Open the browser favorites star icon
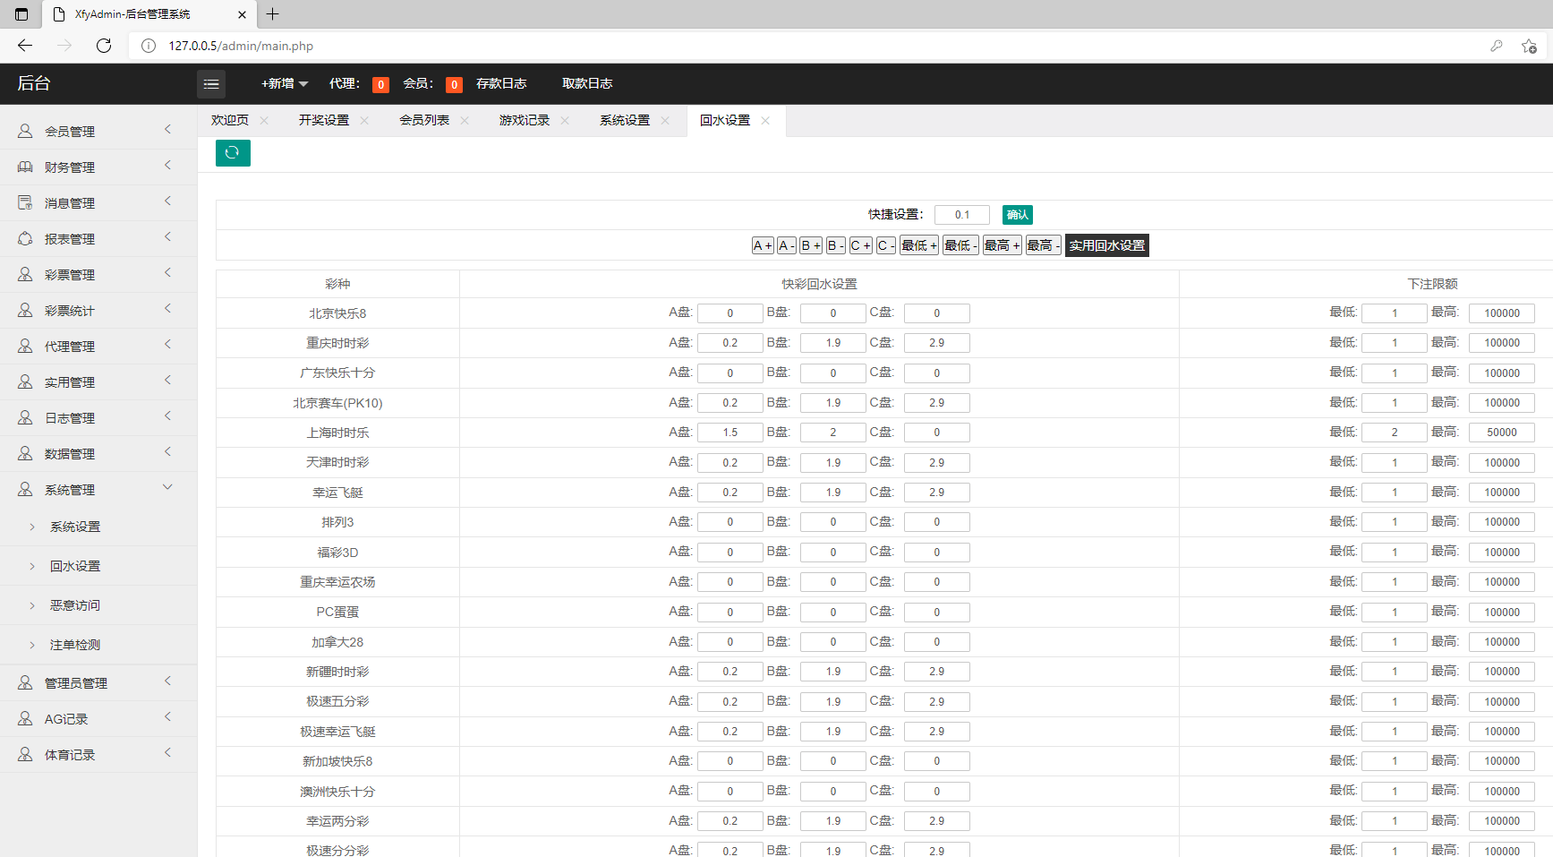Viewport: 1553px width, 857px height. (1529, 46)
